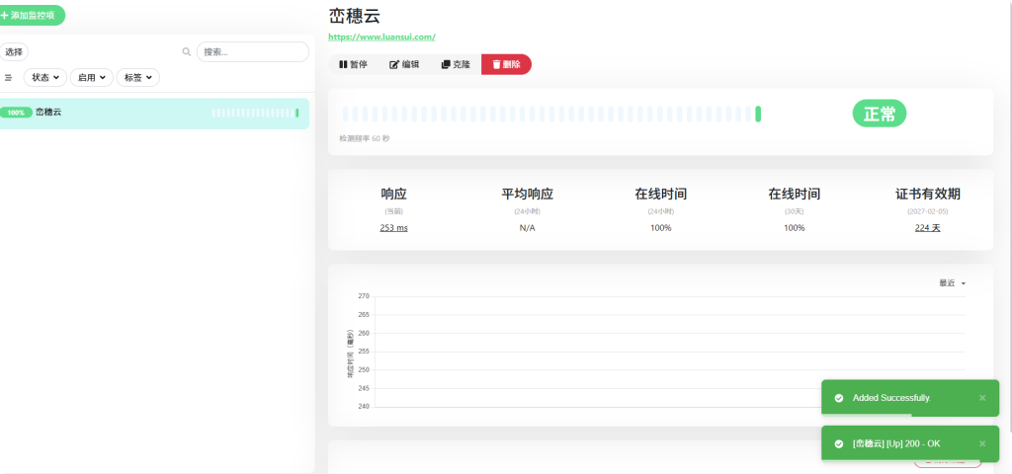This screenshot has height=474, width=1012.
Task: Click the green latest heartbeat beat
Action: (758, 115)
